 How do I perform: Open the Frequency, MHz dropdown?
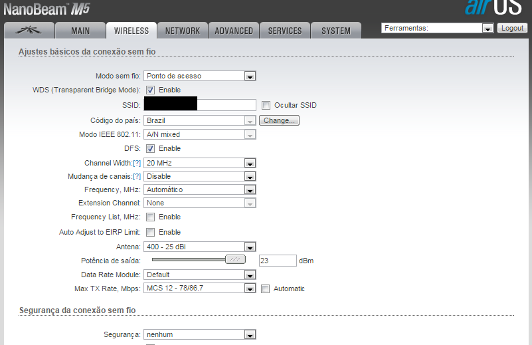[x=199, y=189]
